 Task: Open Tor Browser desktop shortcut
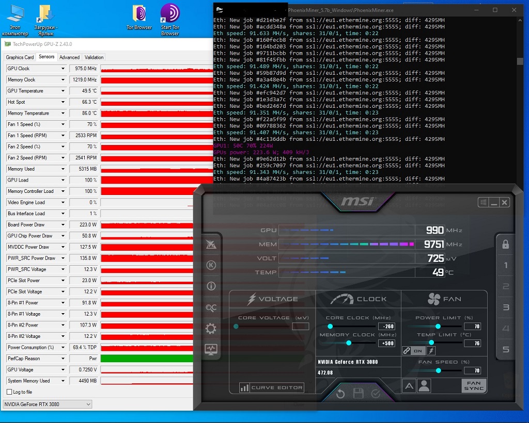point(139,17)
